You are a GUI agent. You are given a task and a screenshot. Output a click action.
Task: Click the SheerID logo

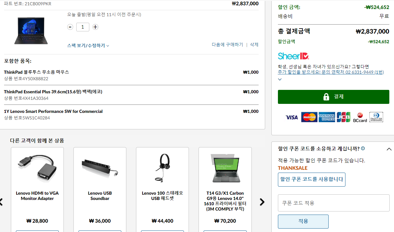point(293,56)
